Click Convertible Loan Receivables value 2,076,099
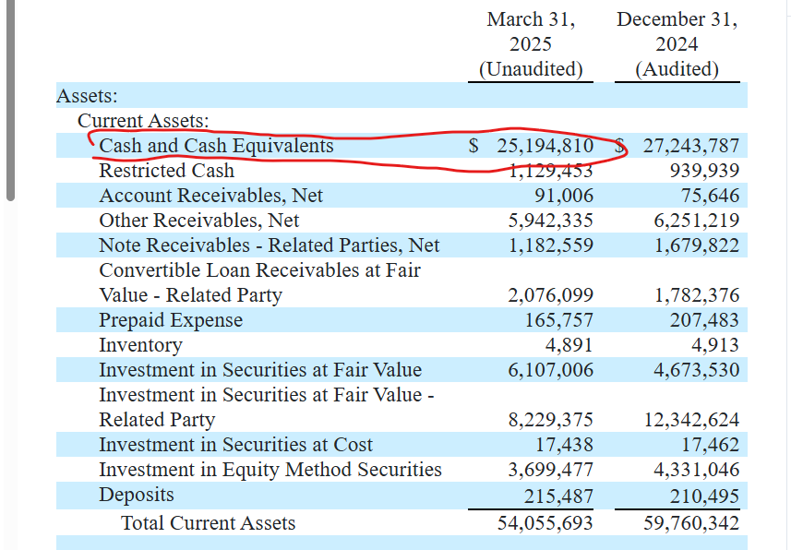The height and width of the screenshot is (550, 791). click(550, 295)
